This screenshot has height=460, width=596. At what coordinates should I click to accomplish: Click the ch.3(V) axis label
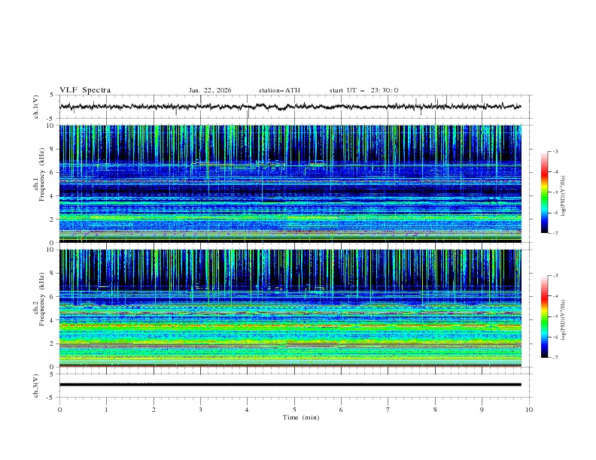37,384
